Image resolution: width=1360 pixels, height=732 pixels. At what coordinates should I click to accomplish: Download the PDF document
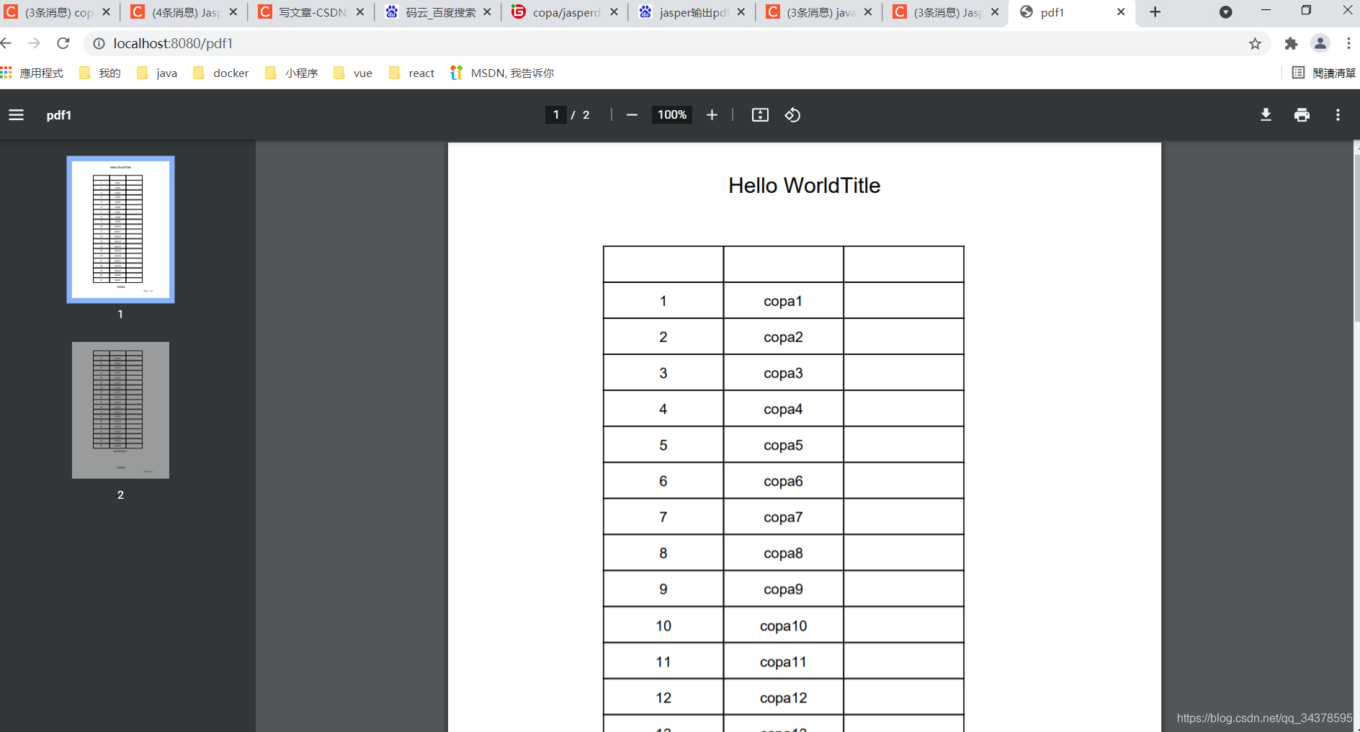coord(1266,114)
